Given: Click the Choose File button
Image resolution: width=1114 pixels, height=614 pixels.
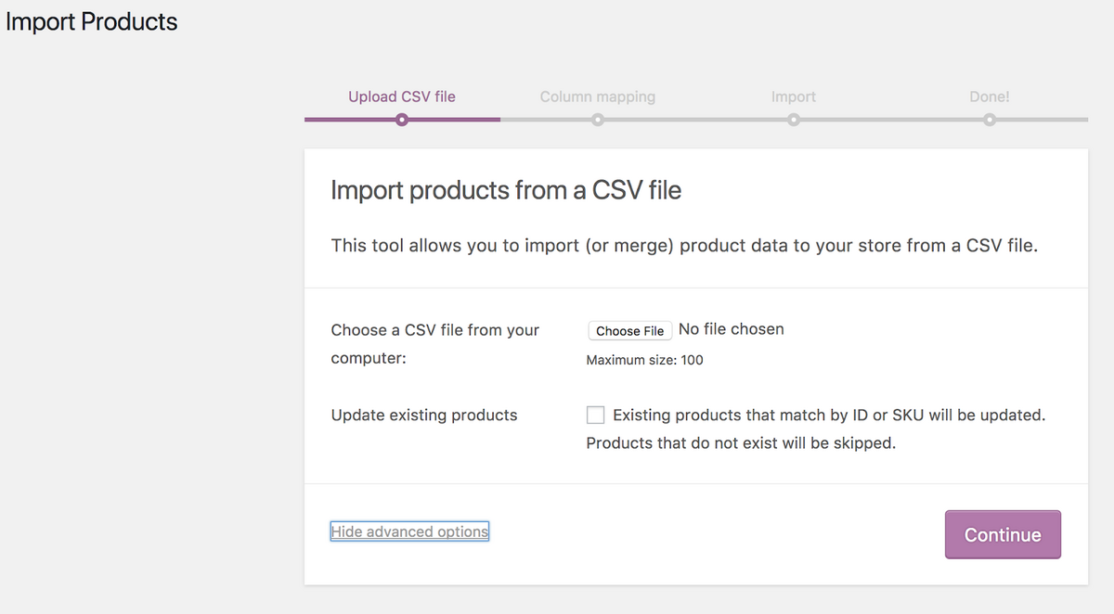Looking at the screenshot, I should click(629, 330).
